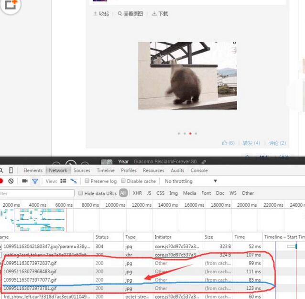Filter requests by XHR type
This screenshot has width=305, height=299.
(137, 193)
